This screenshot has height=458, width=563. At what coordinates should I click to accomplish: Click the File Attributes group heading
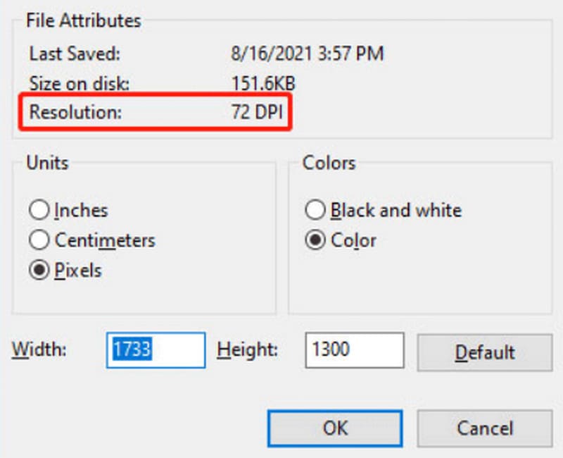84,20
